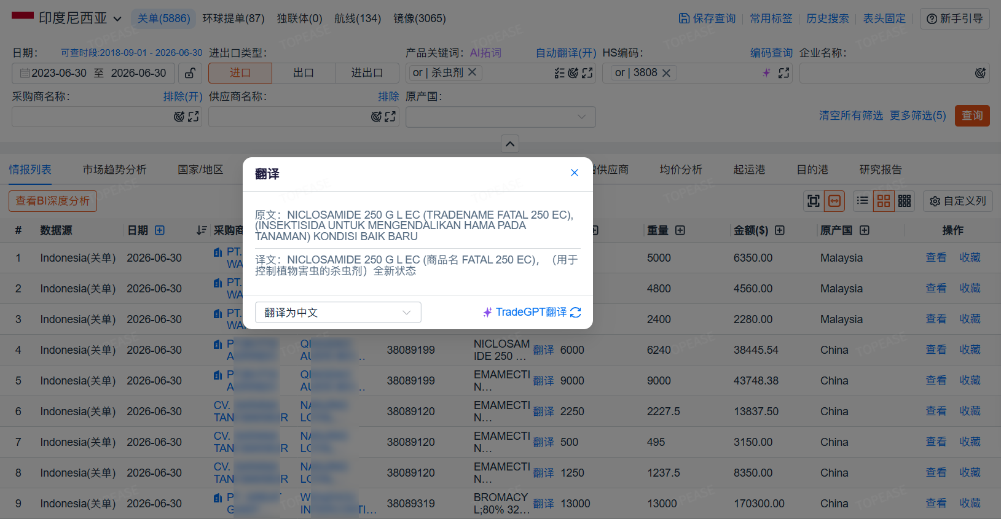Screen dimensions: 1001x519
Task: Open the 编码查询 link
Action: [x=771, y=53]
